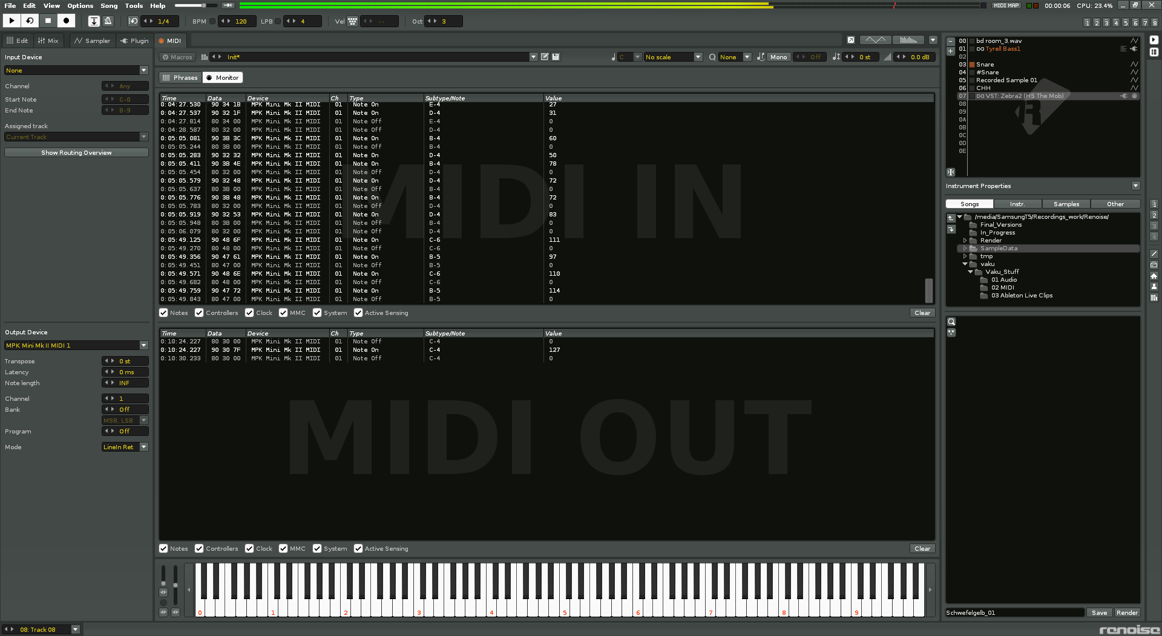Open the File menu
Image resolution: width=1162 pixels, height=636 pixels.
10,5
